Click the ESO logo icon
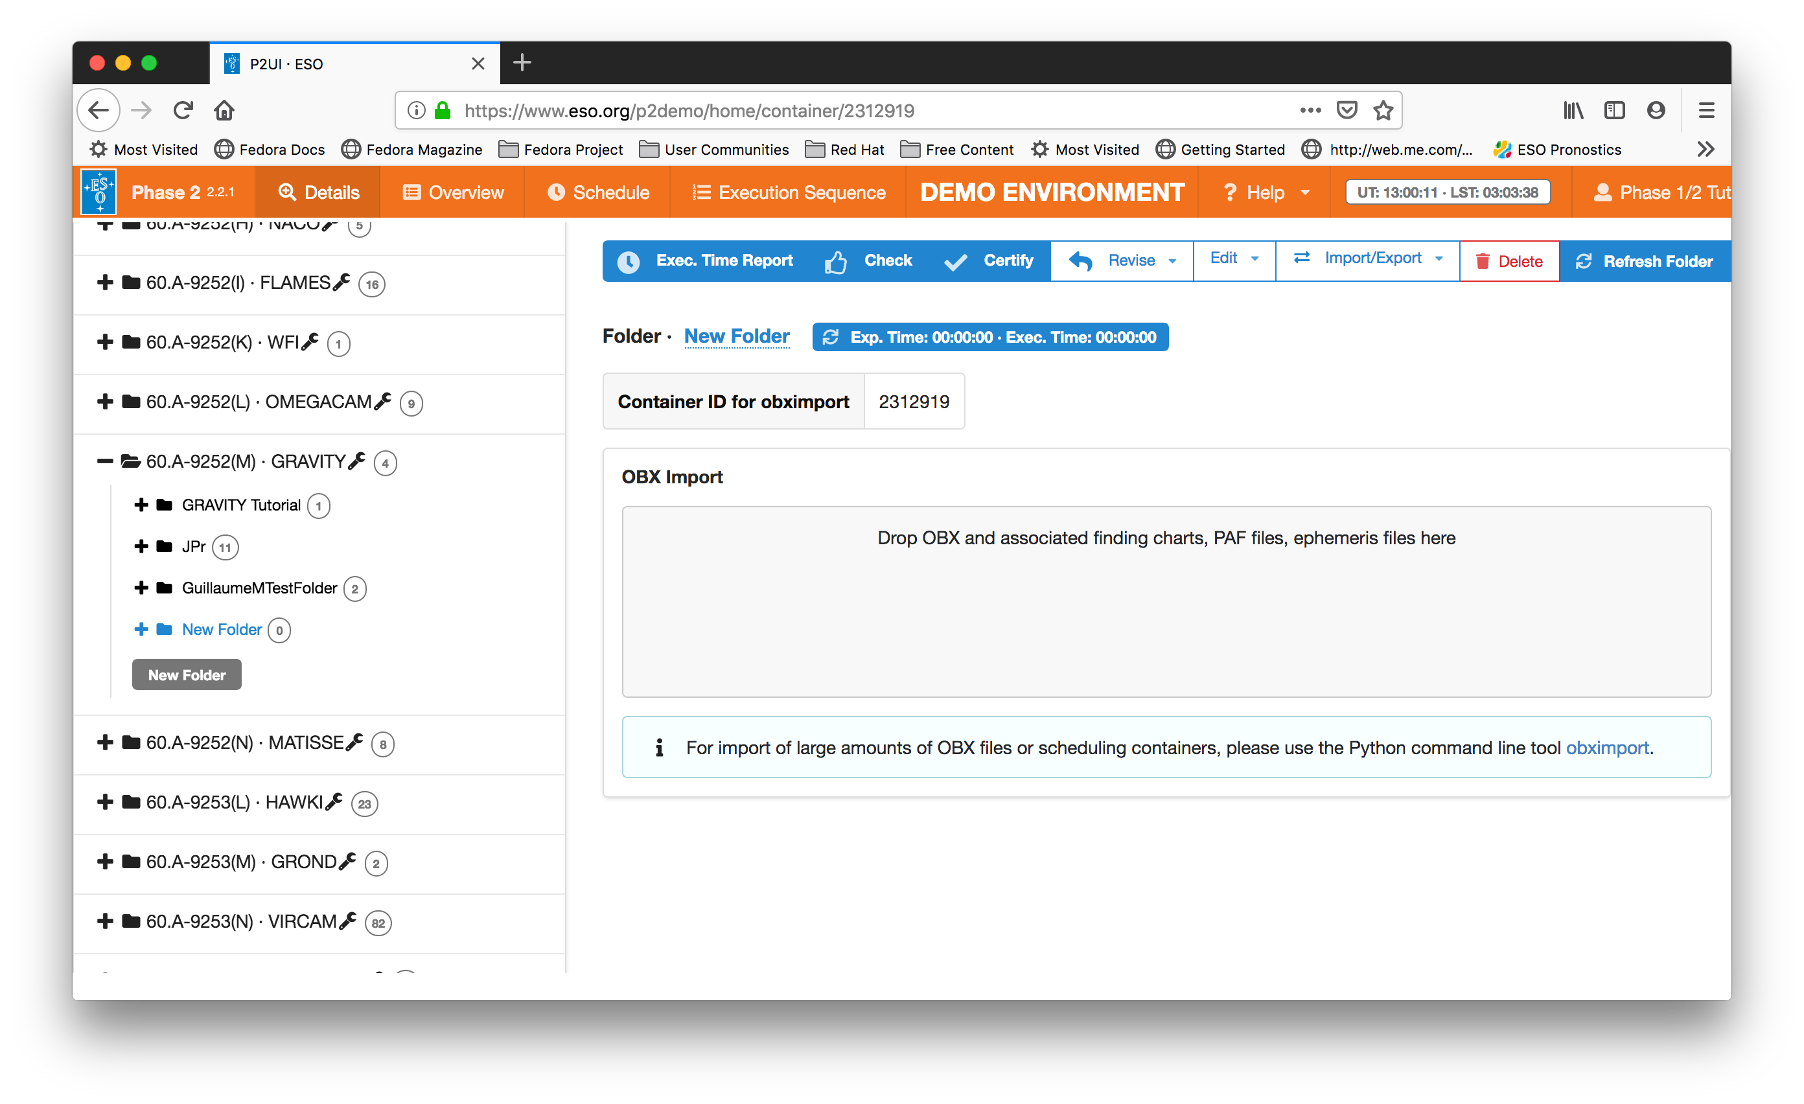The height and width of the screenshot is (1104, 1804). (98, 192)
